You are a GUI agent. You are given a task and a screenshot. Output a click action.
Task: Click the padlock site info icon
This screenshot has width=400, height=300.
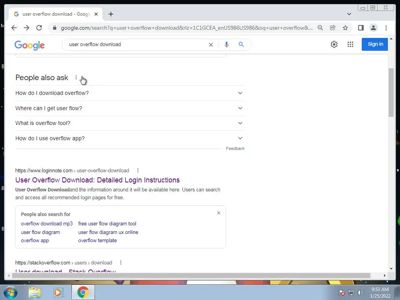(x=54, y=28)
